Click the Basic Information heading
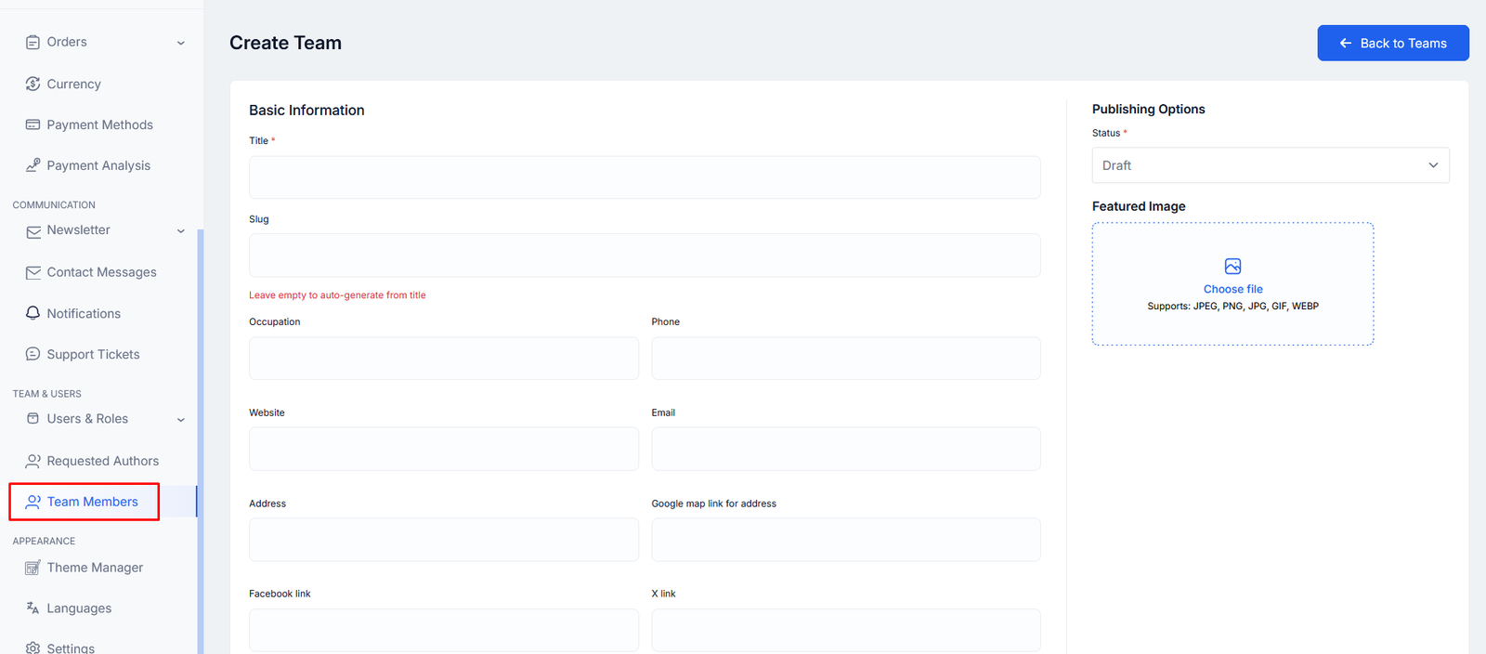1486x654 pixels. pos(306,111)
